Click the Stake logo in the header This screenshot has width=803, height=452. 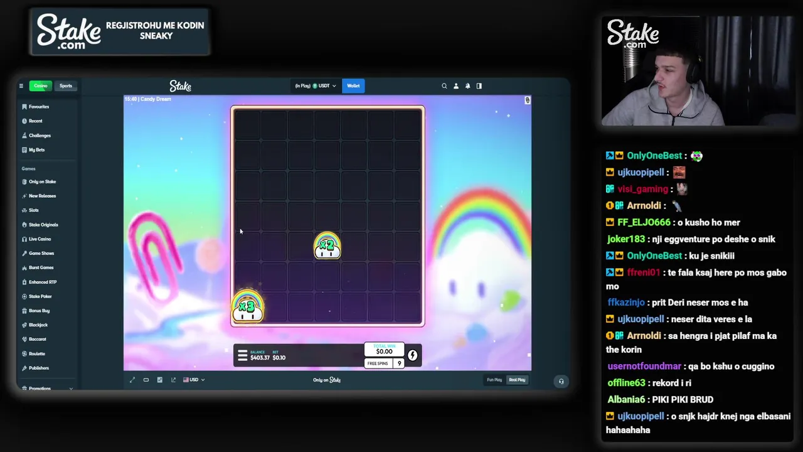[x=180, y=86]
